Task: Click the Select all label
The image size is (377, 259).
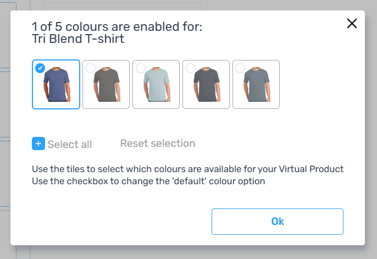Action: (x=70, y=144)
